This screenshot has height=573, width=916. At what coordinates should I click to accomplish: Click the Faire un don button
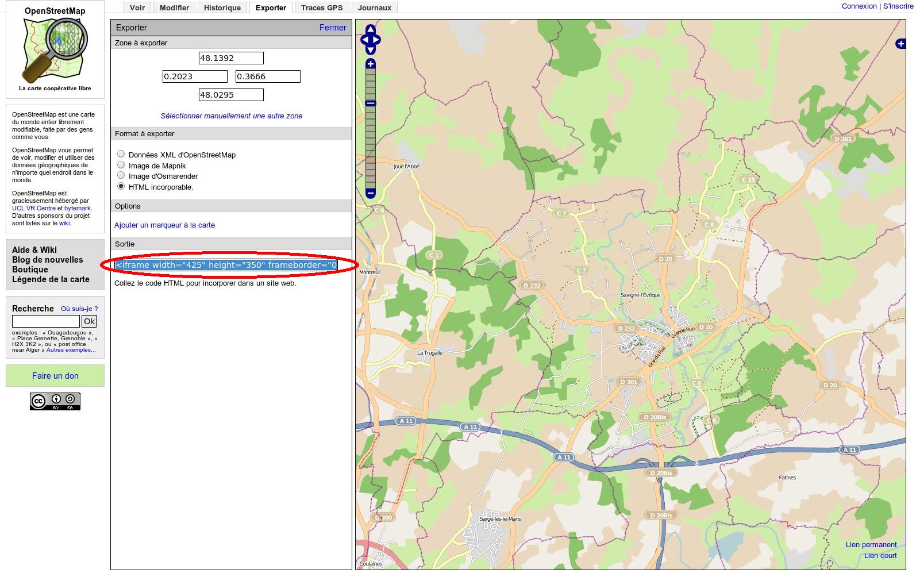pyautogui.click(x=55, y=376)
